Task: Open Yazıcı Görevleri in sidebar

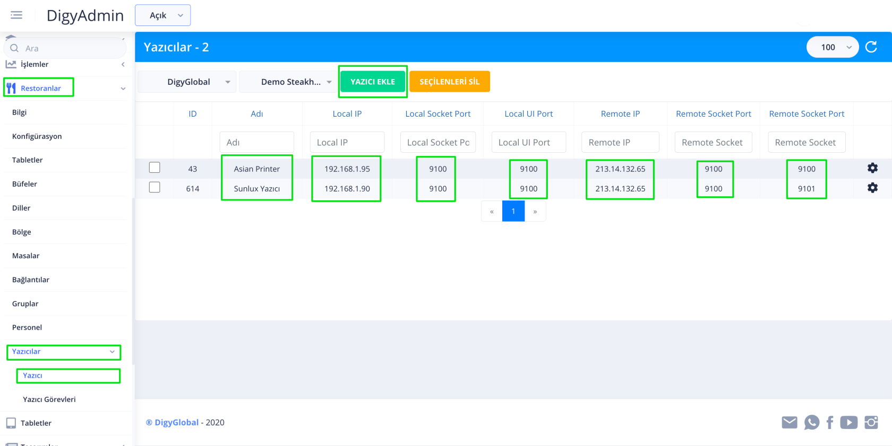Action: [49, 399]
